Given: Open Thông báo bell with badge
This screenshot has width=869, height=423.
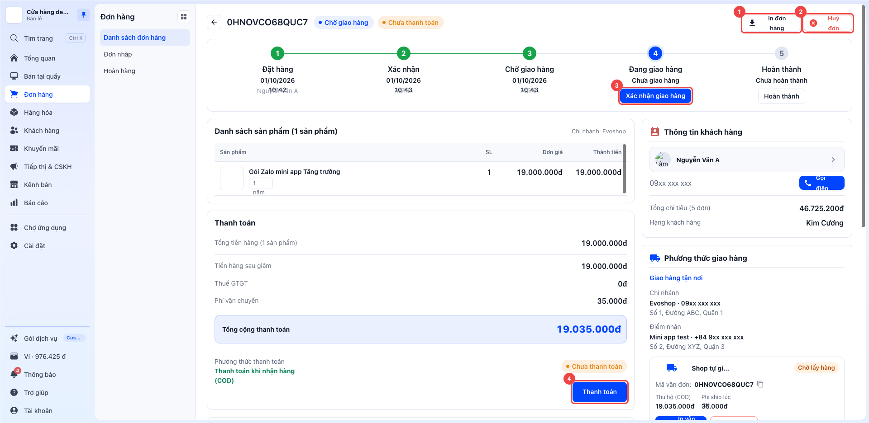Looking at the screenshot, I should (x=15, y=374).
